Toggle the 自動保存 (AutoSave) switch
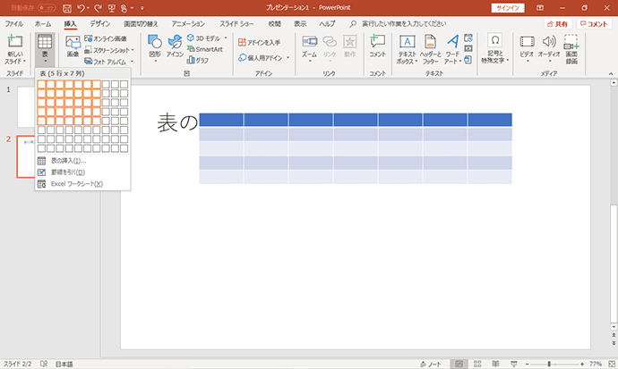Image resolution: width=618 pixels, height=369 pixels. [x=47, y=8]
